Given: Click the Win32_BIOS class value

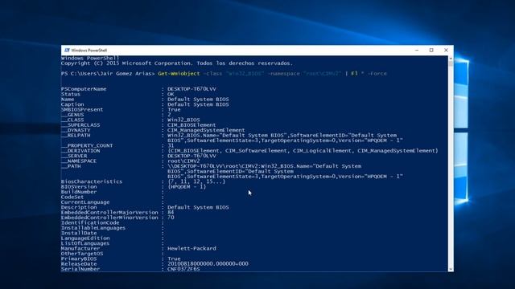Looking at the screenshot, I should click(183, 120).
